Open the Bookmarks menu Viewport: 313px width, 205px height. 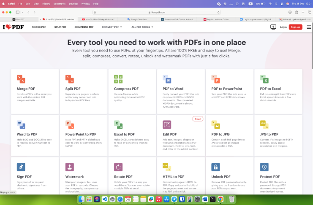60,4
